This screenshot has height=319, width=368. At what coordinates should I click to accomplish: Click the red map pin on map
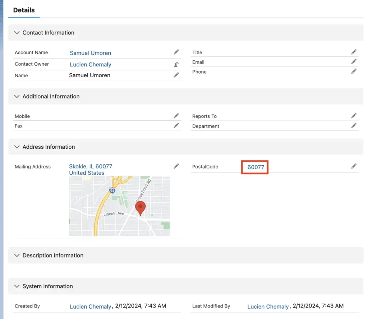140,207
